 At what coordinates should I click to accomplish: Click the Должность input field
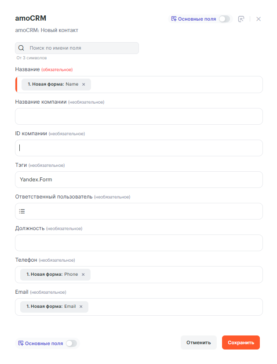(139, 243)
